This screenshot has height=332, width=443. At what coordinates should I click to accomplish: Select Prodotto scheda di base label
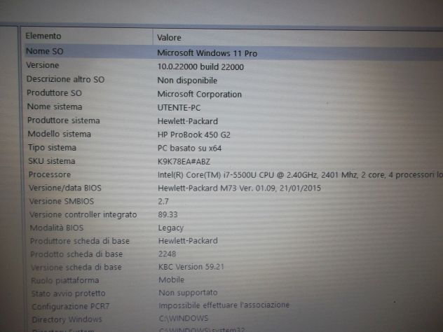(x=76, y=254)
